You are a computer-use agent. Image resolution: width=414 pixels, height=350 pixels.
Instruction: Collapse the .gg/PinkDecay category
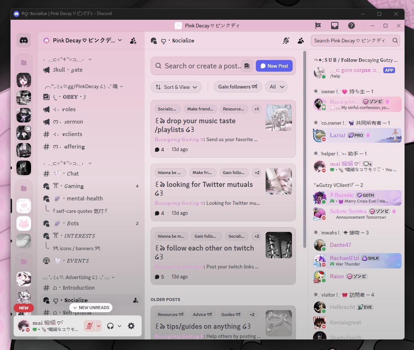83,86
